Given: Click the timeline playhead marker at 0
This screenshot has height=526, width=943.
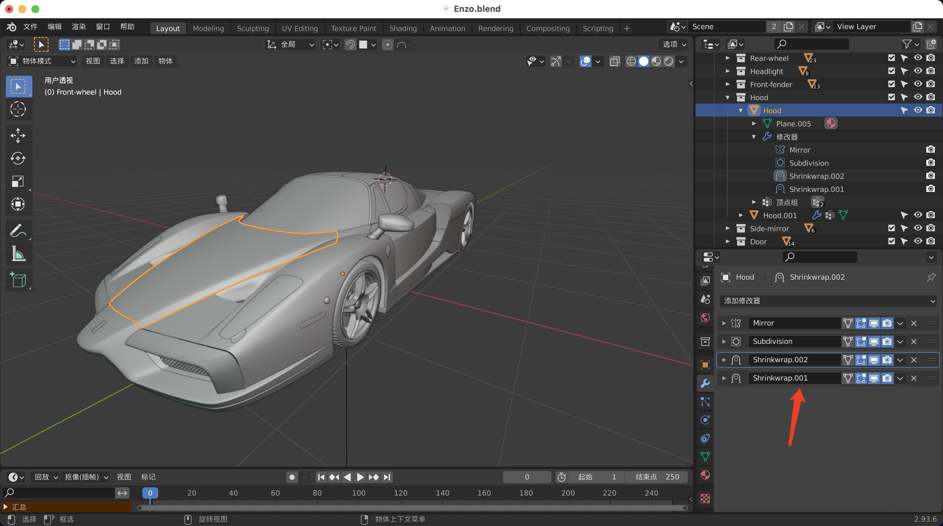Looking at the screenshot, I should pos(150,493).
